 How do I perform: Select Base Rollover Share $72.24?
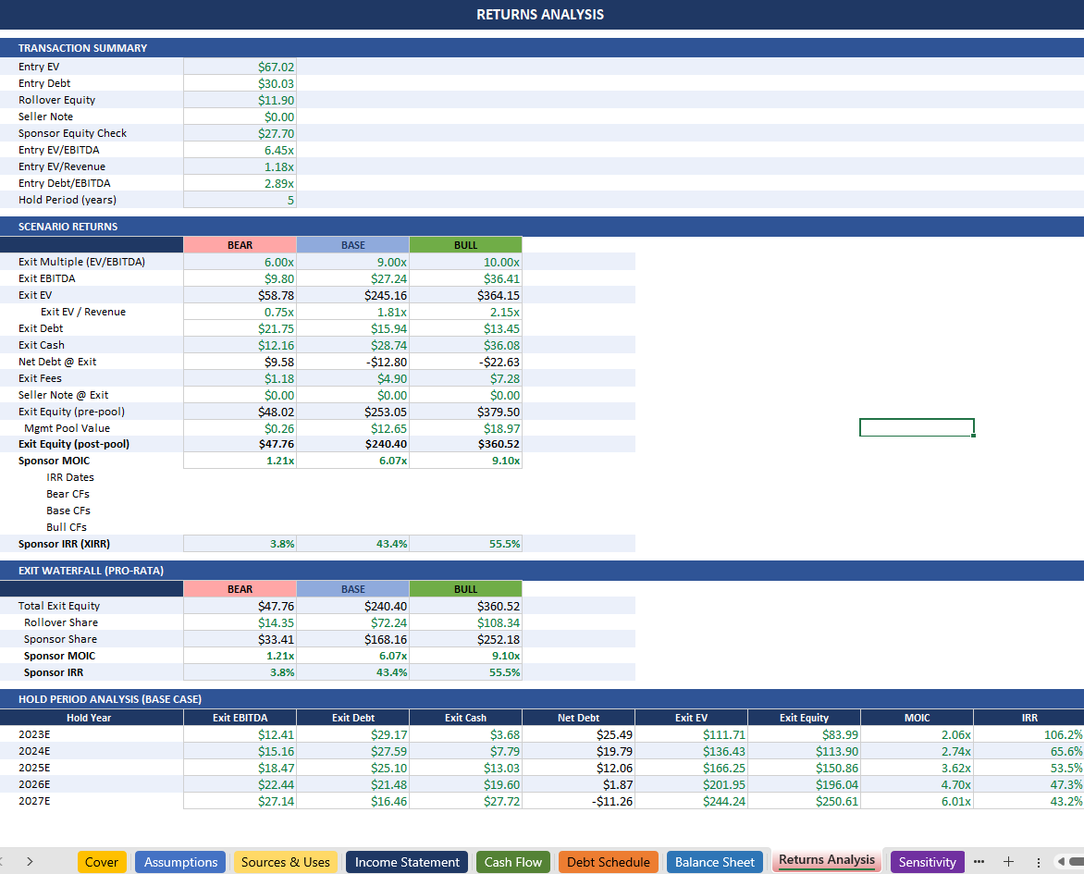(352, 622)
